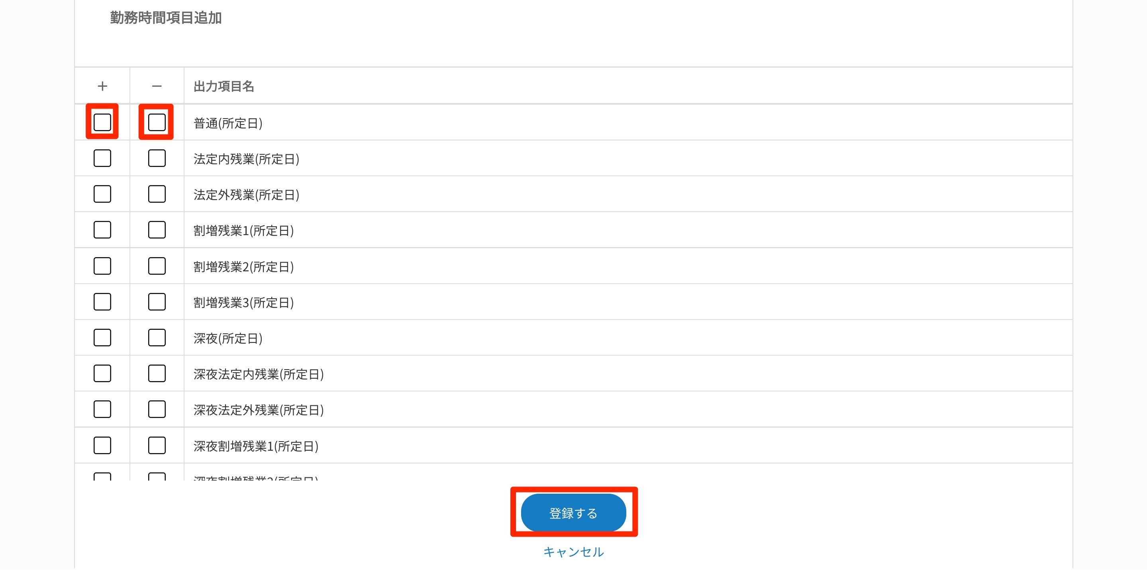Tick plus checkbox for 法定内残業(所定日)
The height and width of the screenshot is (584, 1147).
point(102,158)
